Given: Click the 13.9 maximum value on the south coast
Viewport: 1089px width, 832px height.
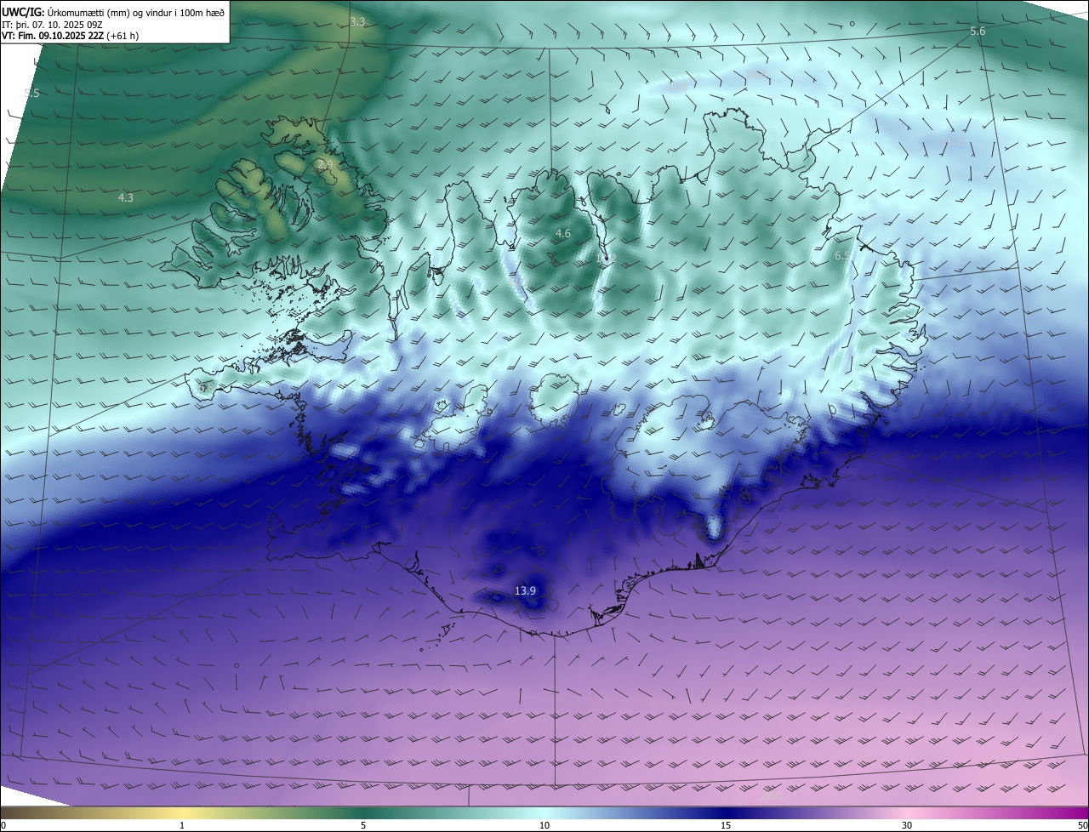Looking at the screenshot, I should click(526, 590).
